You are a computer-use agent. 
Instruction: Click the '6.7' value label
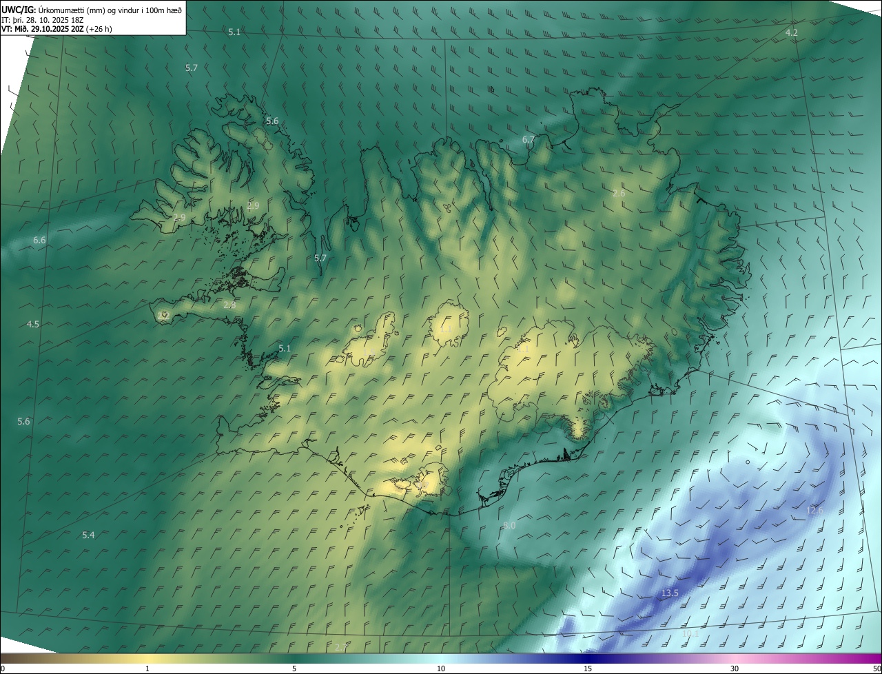[529, 139]
